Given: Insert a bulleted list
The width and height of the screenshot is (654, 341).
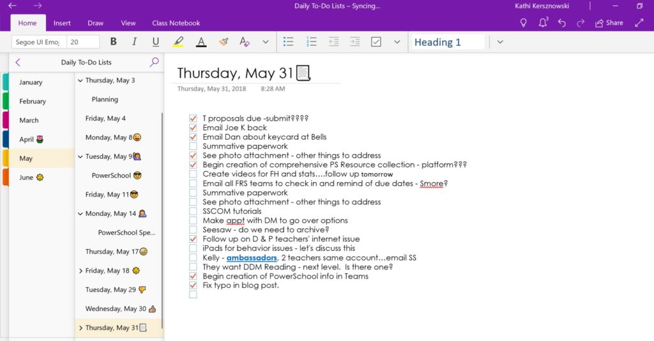Looking at the screenshot, I should [288, 42].
